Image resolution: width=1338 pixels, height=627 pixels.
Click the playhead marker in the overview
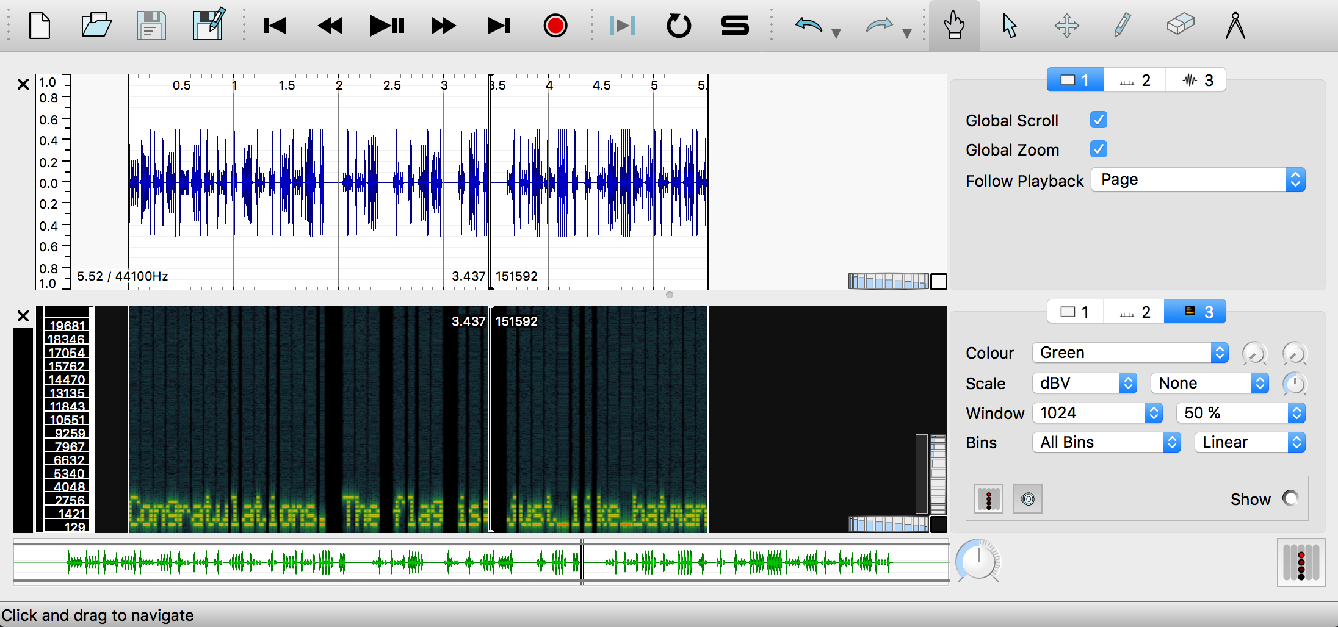click(x=582, y=562)
